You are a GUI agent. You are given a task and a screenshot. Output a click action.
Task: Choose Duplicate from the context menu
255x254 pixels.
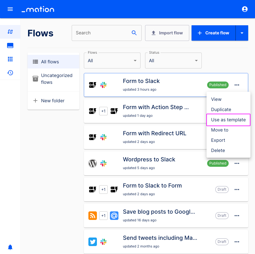click(221, 109)
